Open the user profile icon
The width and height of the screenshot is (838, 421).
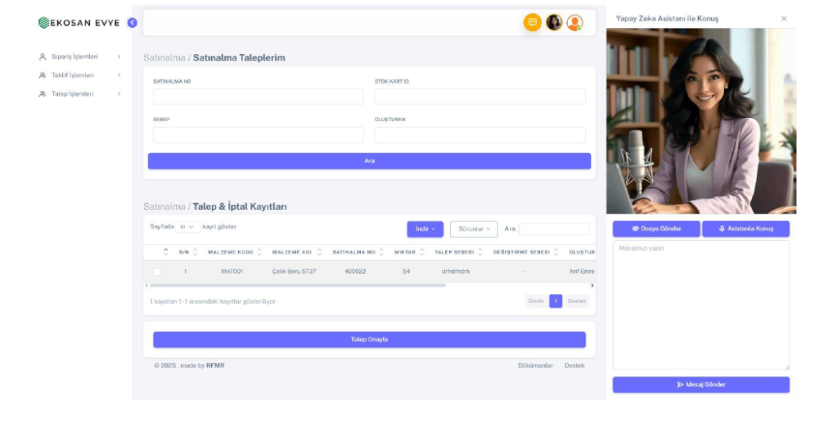click(575, 23)
